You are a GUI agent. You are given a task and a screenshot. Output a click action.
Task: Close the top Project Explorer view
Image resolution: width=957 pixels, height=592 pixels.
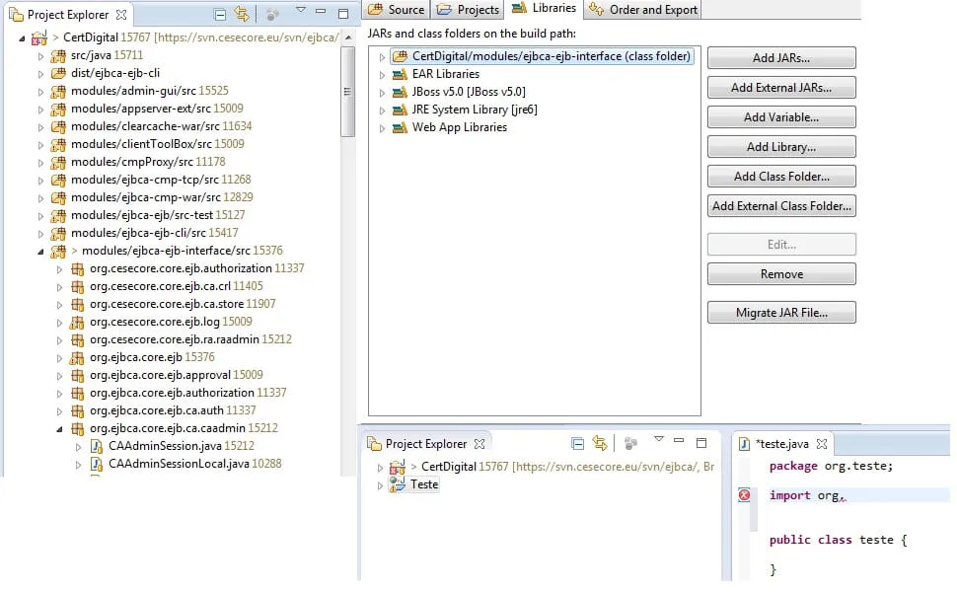120,15
